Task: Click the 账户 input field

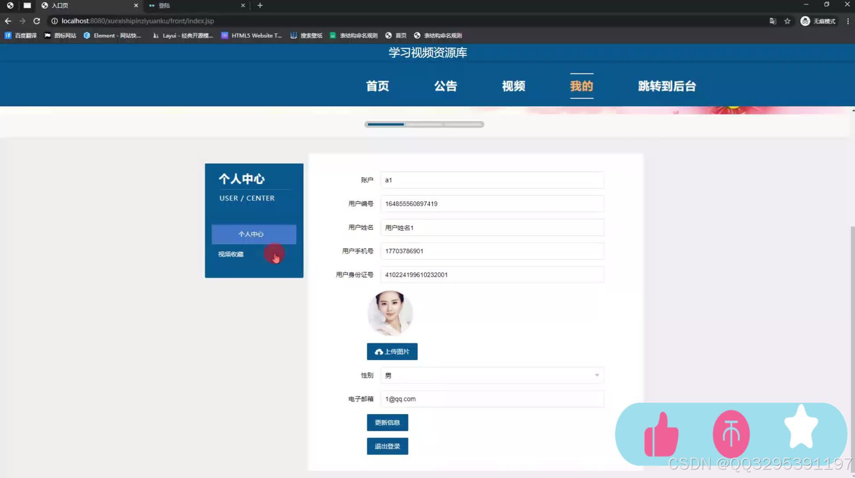Action: (492, 180)
